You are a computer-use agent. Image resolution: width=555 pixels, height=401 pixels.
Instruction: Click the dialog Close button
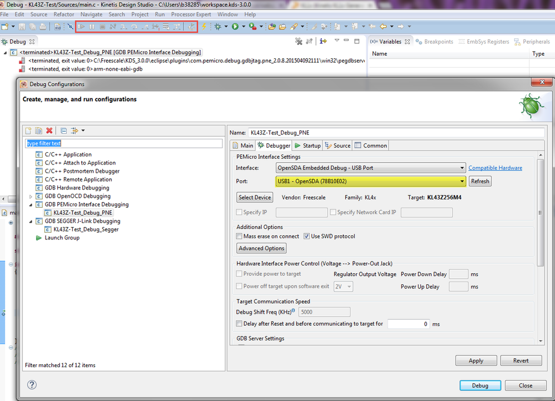(x=526, y=385)
